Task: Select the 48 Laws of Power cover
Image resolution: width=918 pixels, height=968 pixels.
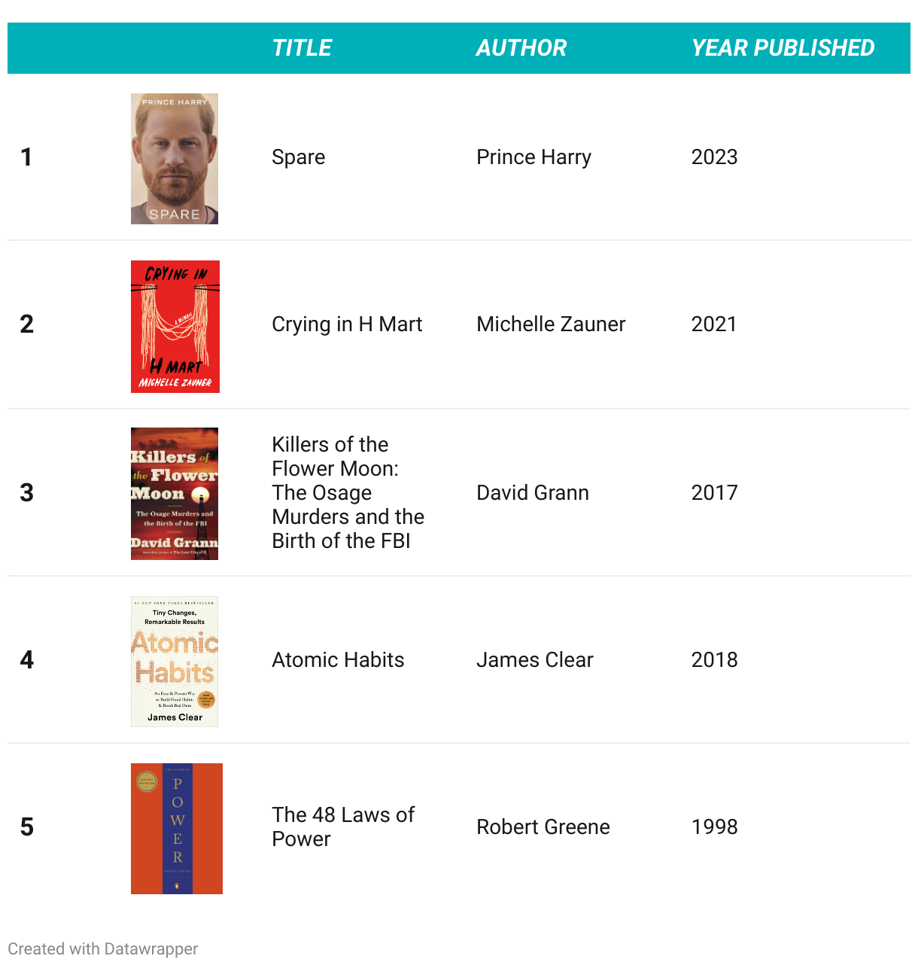Action: 177,829
